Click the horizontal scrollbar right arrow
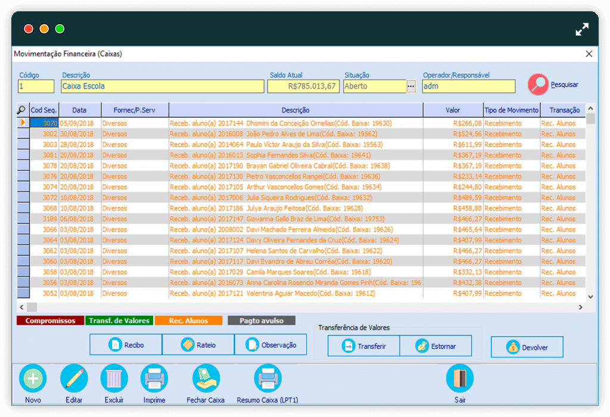The height and width of the screenshot is (417, 610). coord(580,307)
